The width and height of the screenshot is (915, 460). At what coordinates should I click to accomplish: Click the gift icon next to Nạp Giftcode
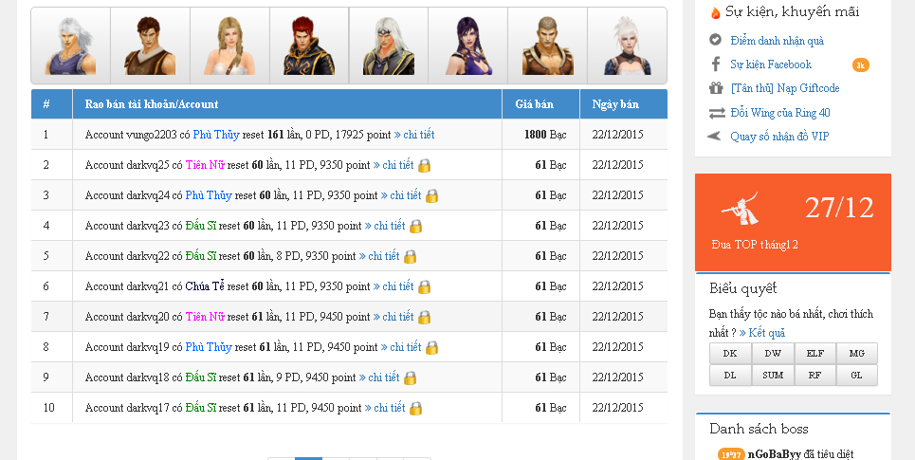pyautogui.click(x=715, y=88)
